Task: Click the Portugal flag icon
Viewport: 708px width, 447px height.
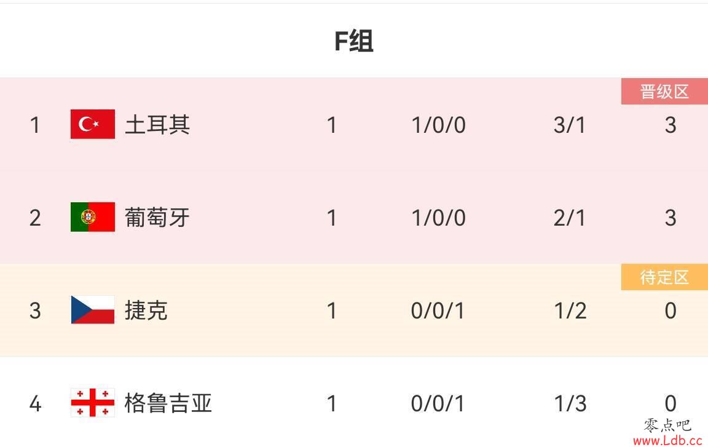Action: [93, 217]
